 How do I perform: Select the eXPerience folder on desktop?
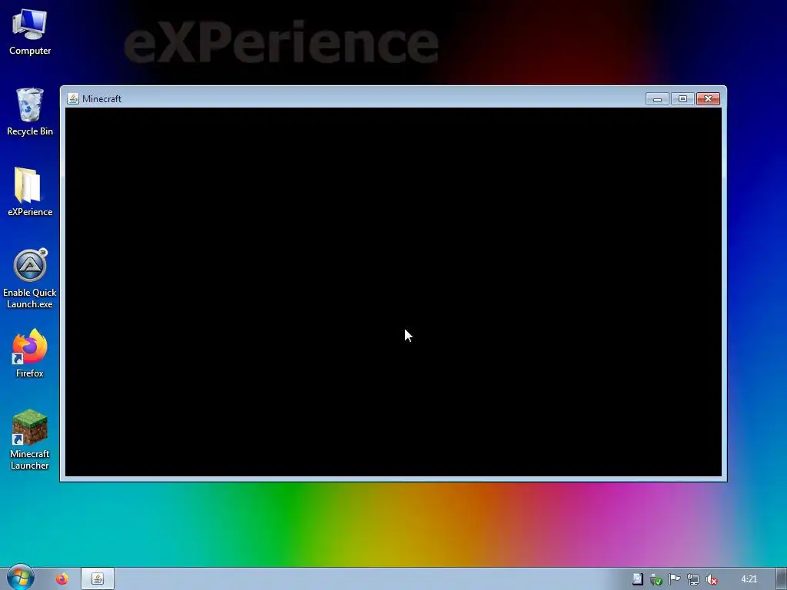30,192
